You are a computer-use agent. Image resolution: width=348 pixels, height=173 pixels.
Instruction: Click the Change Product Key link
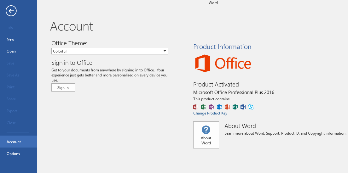[210, 113]
